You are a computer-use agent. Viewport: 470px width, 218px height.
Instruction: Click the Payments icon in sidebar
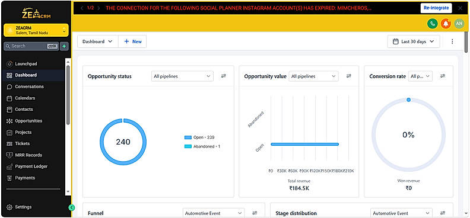point(9,178)
